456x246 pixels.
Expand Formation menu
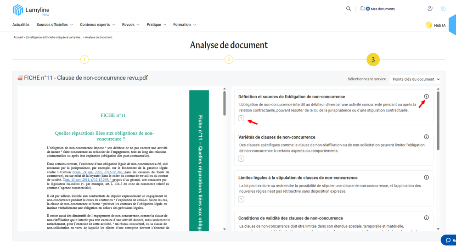click(185, 25)
